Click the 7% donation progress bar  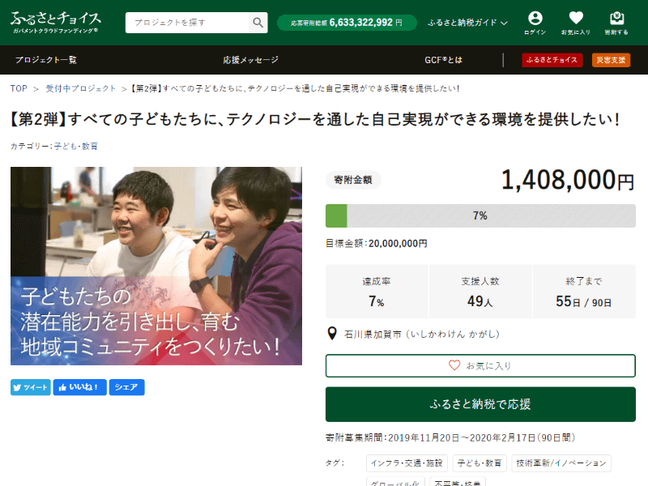(x=480, y=215)
